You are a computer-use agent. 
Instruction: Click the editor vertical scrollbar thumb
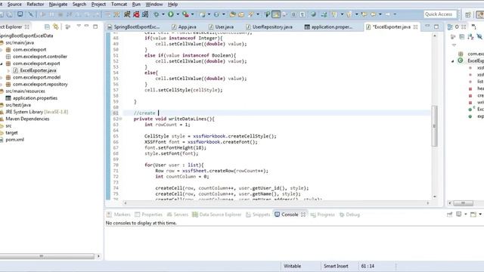[x=434, y=126]
